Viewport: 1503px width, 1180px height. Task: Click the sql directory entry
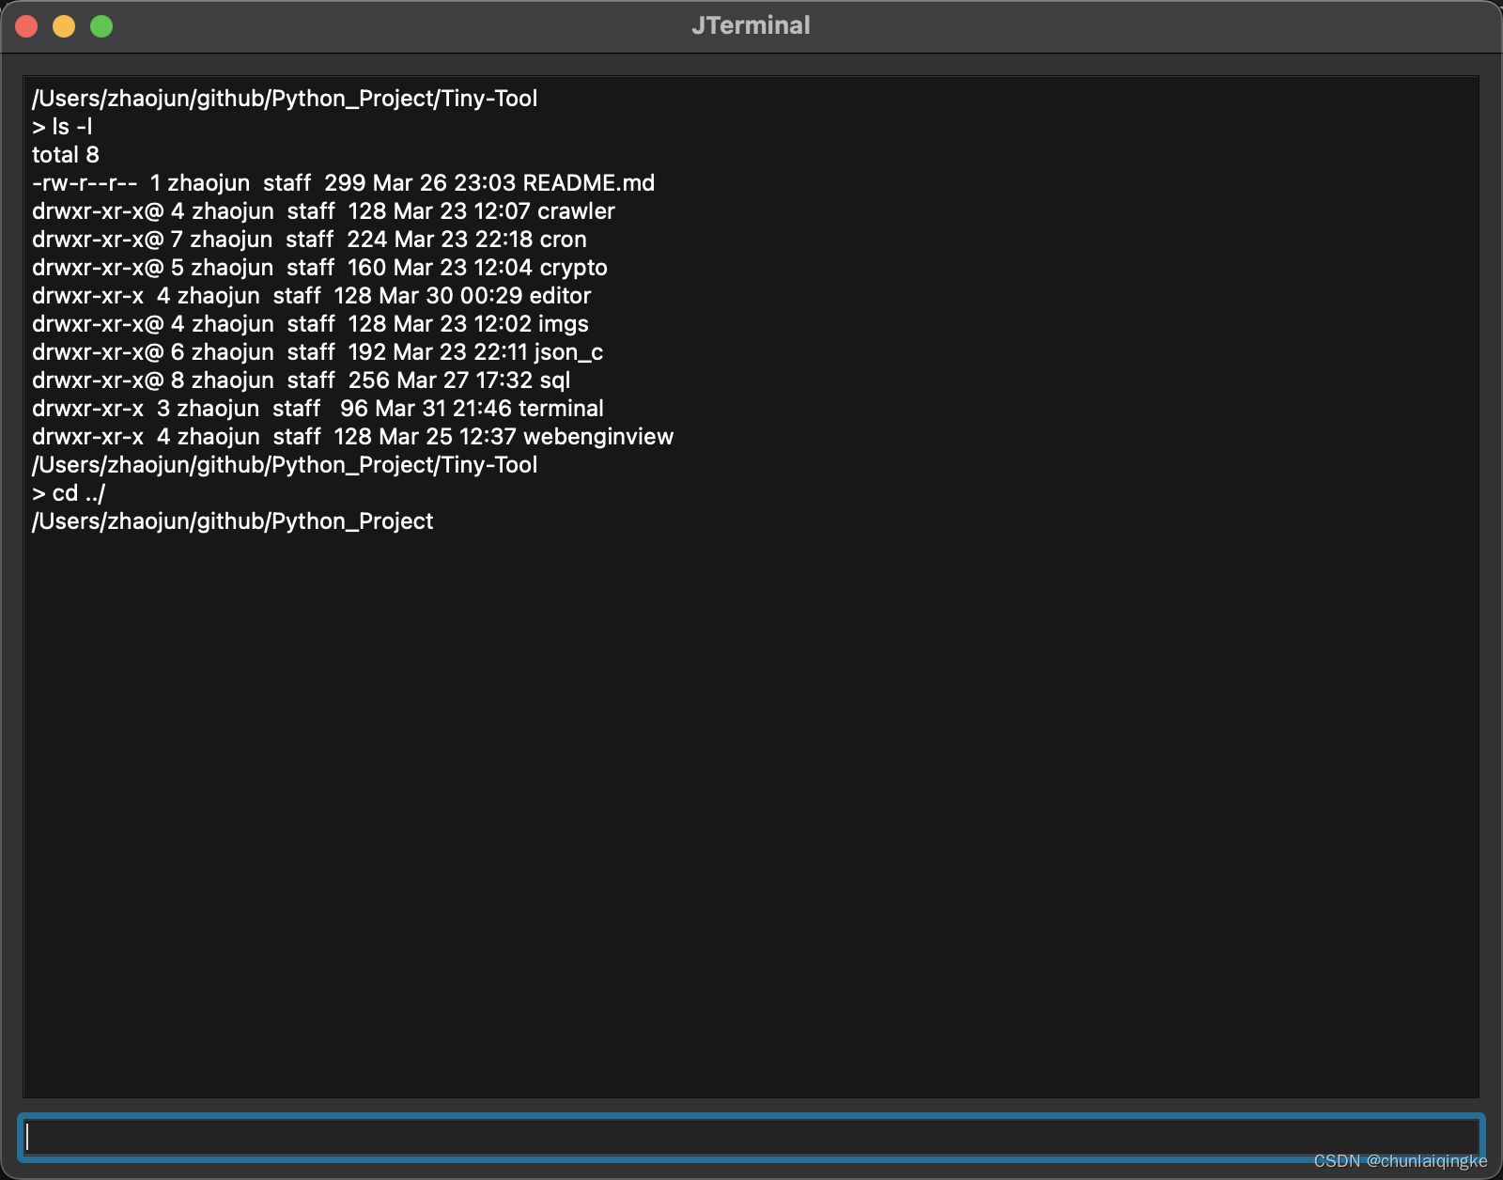[301, 380]
